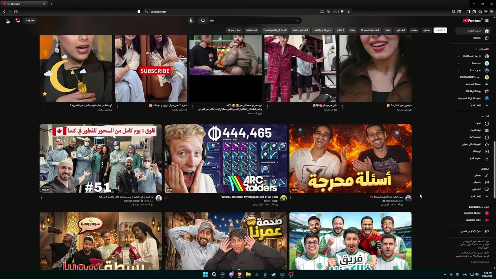Image resolution: width=496 pixels, height=279 pixels.
Task: Open the red pajamas short
Action: pos(300,69)
